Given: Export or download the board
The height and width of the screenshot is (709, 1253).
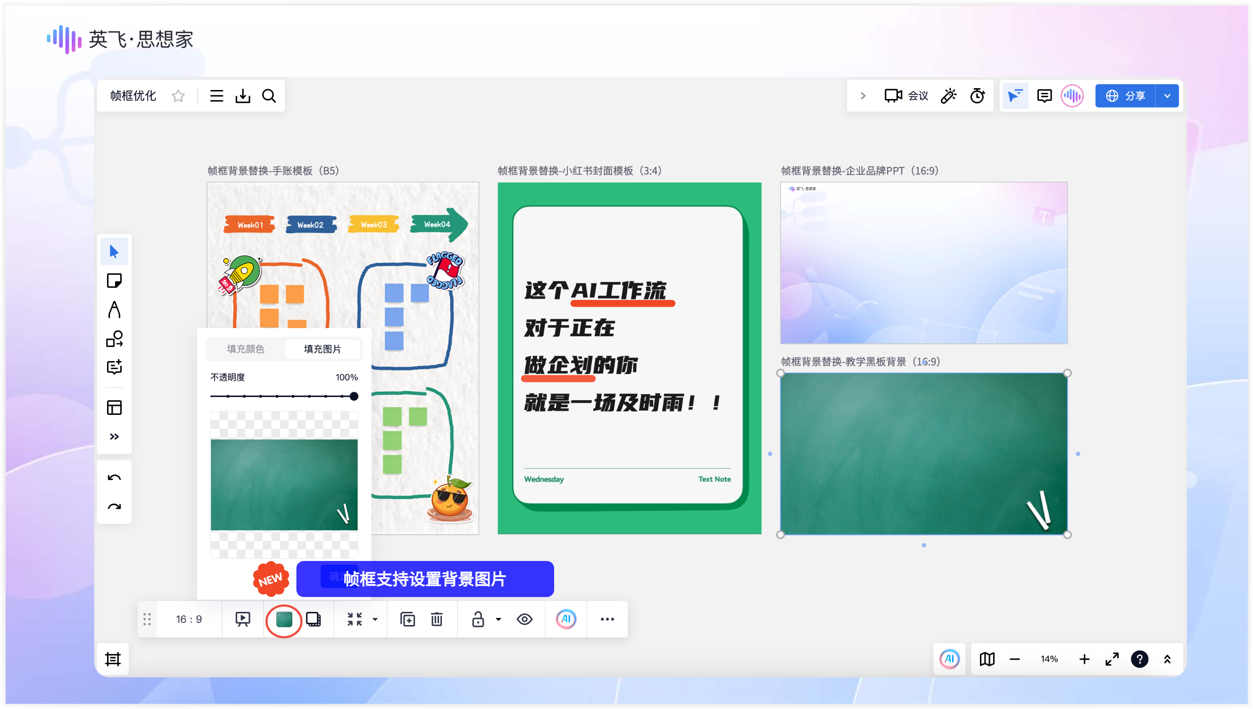Looking at the screenshot, I should (242, 95).
